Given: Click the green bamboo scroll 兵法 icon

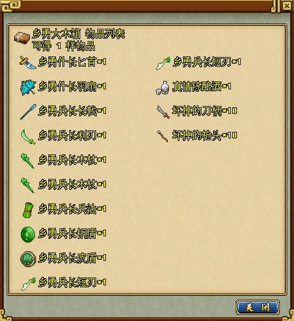Looking at the screenshot, I should click(28, 210).
